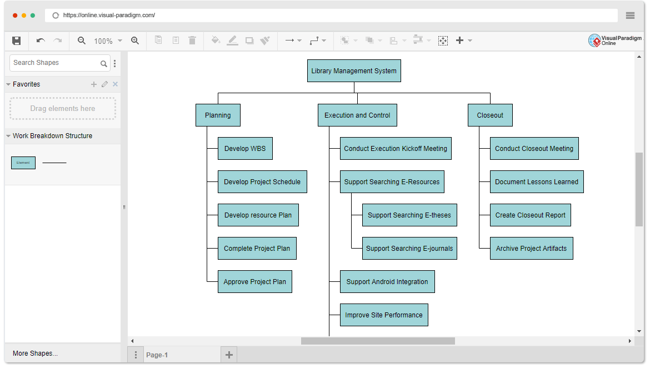Screen dimensions: 650x369
Task: Open the 100% zoom level dropdown
Action: click(x=108, y=41)
